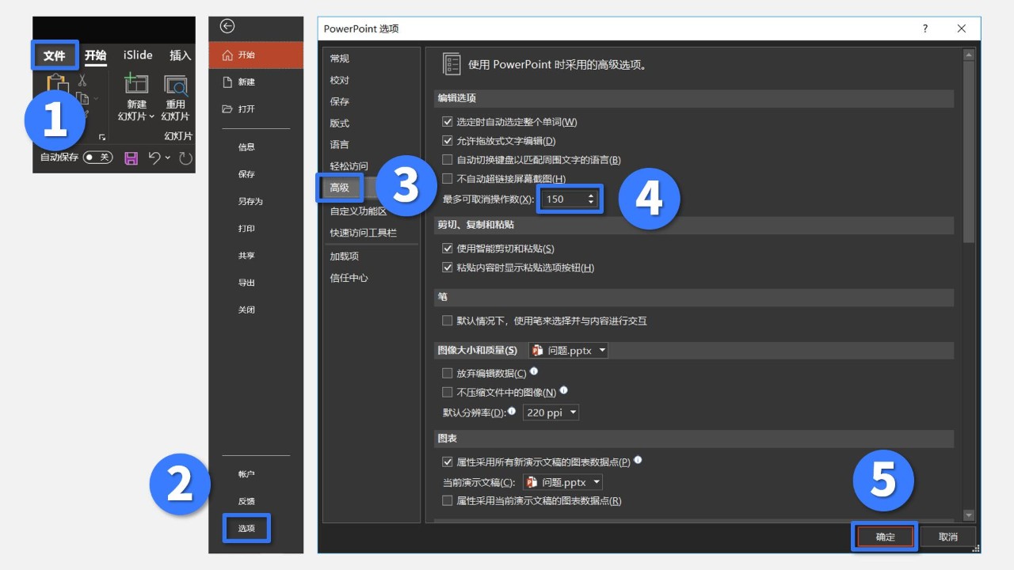
Task: Click the 新建幻灯片 (New Slide) icon
Action: pos(136,84)
